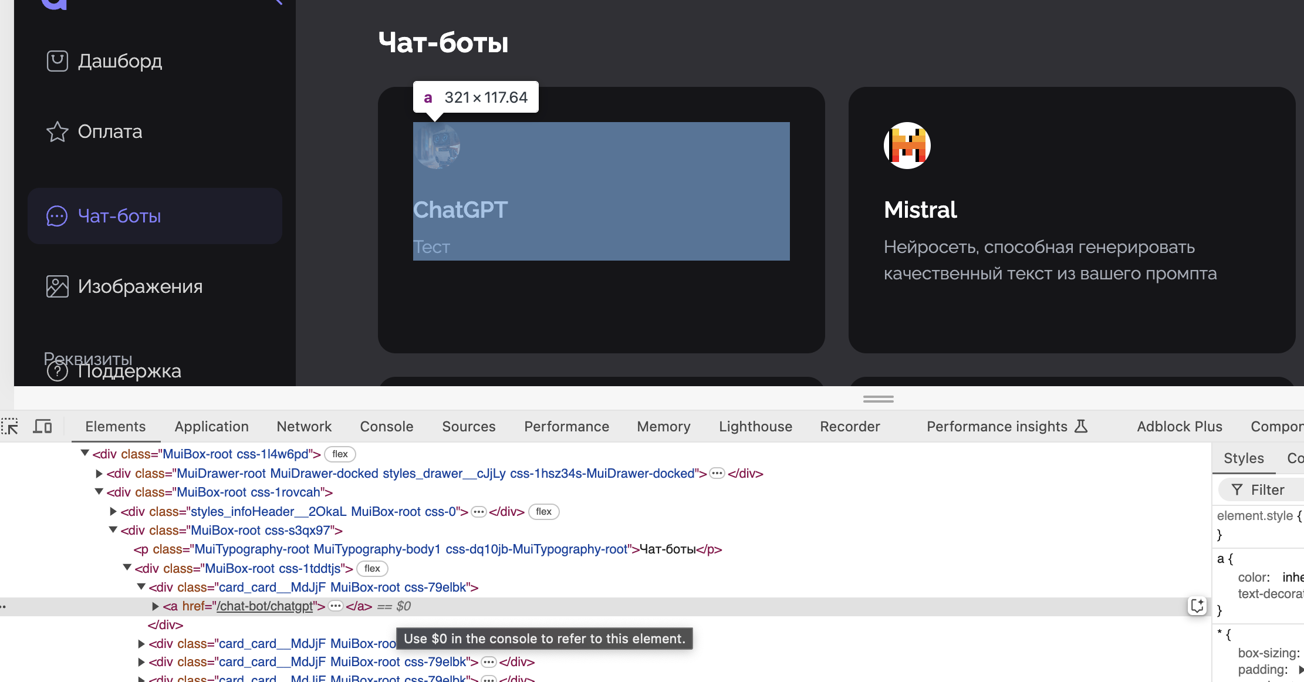This screenshot has width=1304, height=682.
Task: Click the color property in the a rule
Action: (x=1254, y=578)
